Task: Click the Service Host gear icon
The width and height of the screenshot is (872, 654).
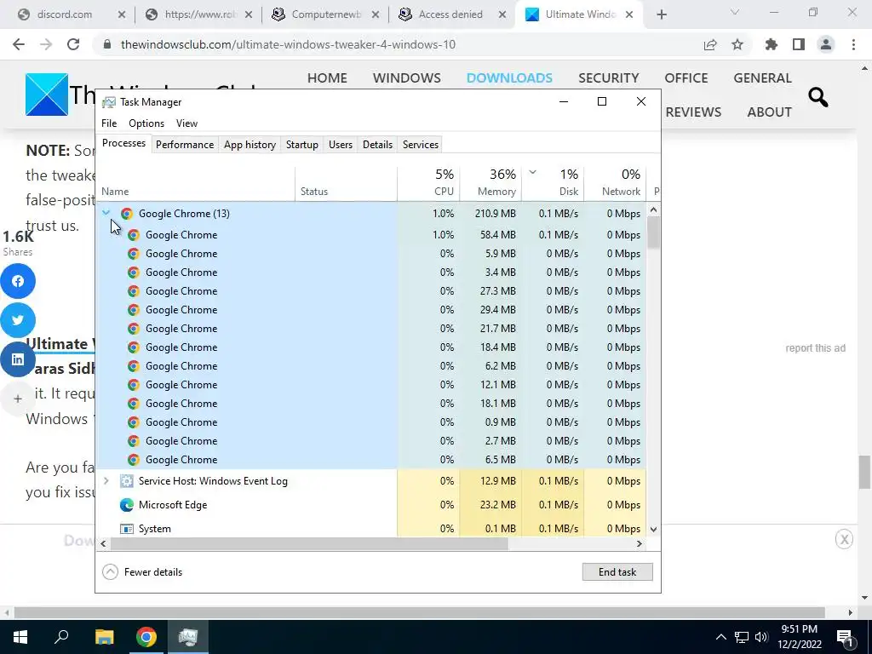Action: click(x=127, y=481)
